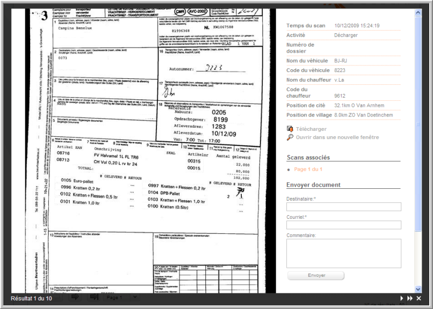Click the magnifier icon beside Ouvrir dans une nouvelle fenêtre
This screenshot has height=309, width=433.
(290, 137)
